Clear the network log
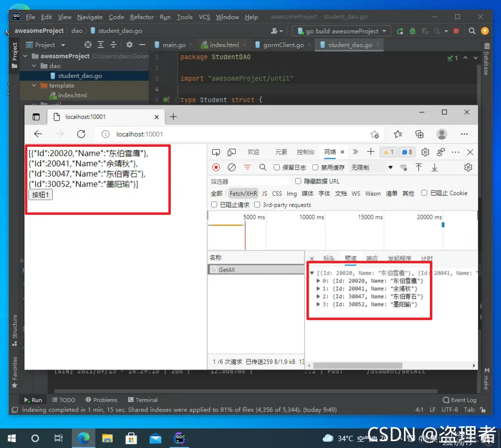Screen dimensions: 501x448 [232, 167]
